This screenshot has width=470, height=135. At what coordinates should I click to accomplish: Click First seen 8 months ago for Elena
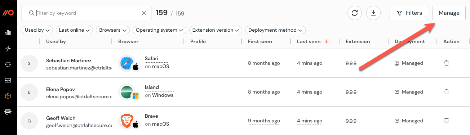coord(264,92)
